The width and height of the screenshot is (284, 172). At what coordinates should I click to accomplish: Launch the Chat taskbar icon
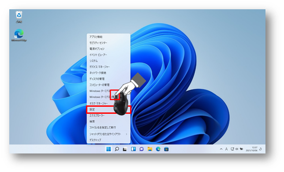142,149
